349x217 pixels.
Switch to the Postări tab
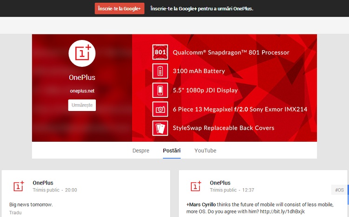pyautogui.click(x=172, y=151)
